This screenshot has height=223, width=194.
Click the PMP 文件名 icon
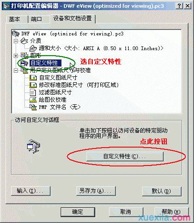pos(33,107)
